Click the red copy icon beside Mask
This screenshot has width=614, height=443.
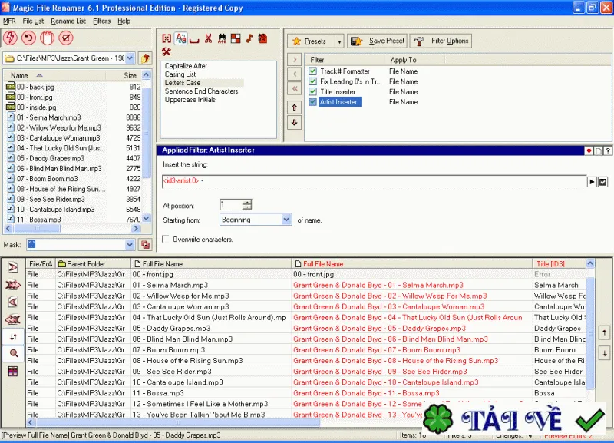point(146,245)
